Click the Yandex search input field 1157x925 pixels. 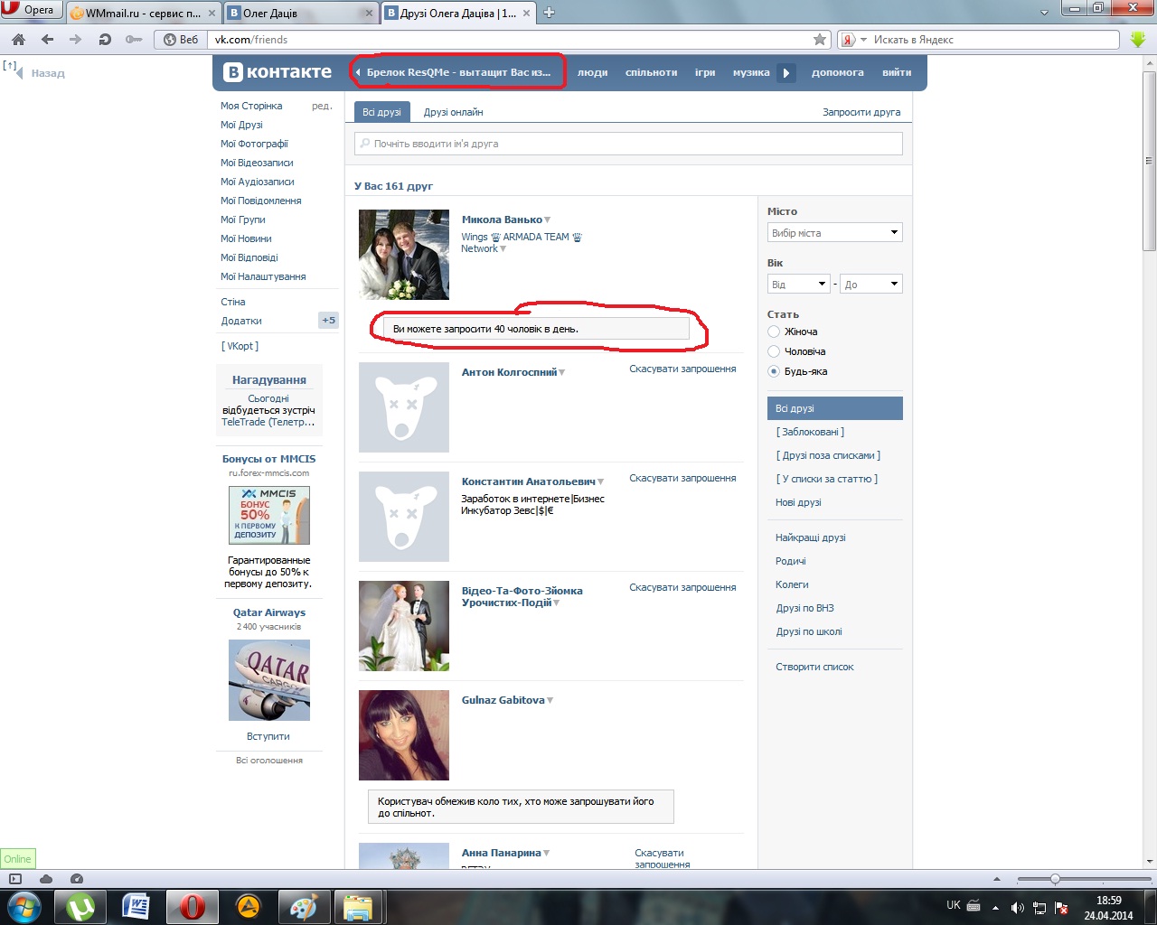pos(994,40)
